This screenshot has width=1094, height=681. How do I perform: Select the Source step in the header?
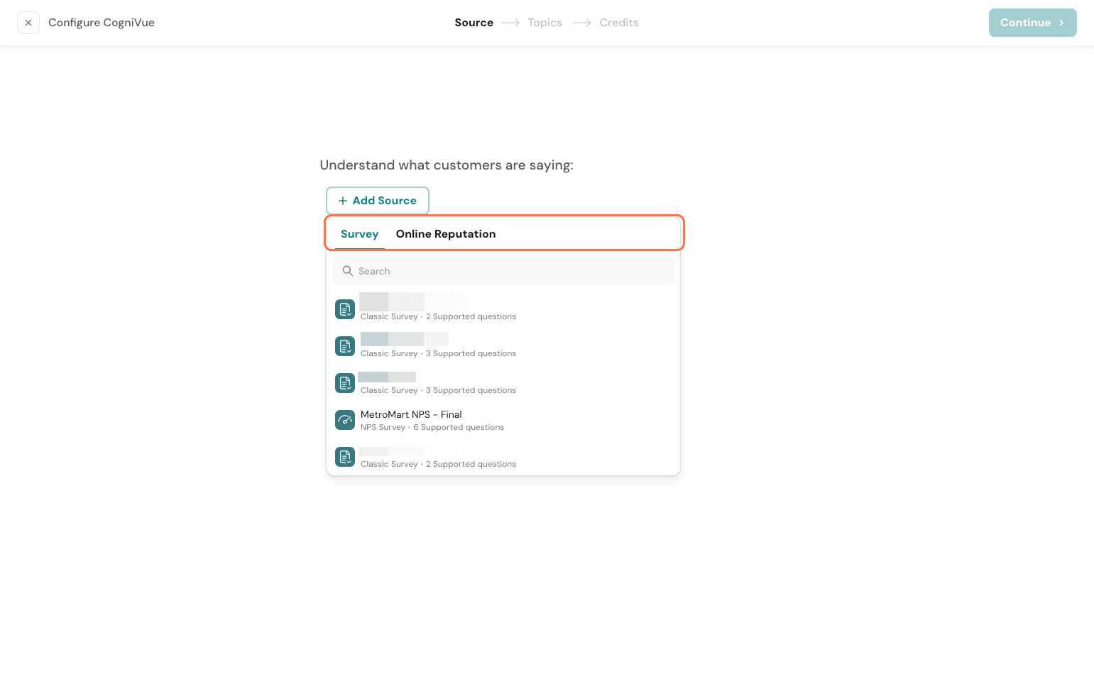click(474, 23)
